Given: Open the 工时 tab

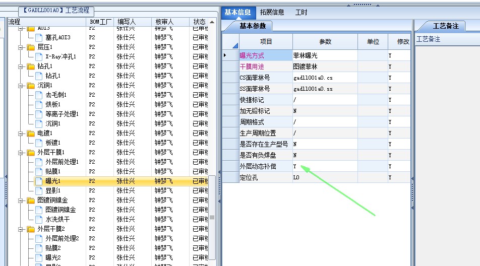Looking at the screenshot, I should pyautogui.click(x=301, y=12).
